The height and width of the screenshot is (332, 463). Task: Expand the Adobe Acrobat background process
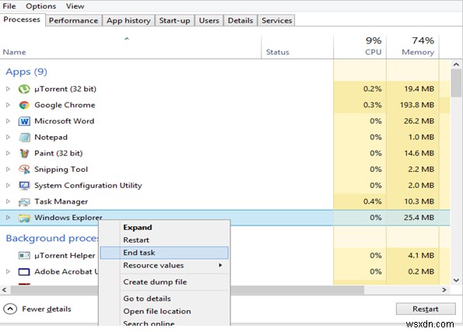pyautogui.click(x=8, y=271)
